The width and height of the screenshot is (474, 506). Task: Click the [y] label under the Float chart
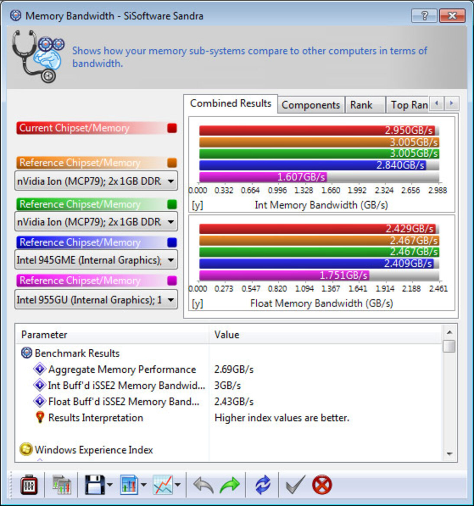tap(197, 304)
